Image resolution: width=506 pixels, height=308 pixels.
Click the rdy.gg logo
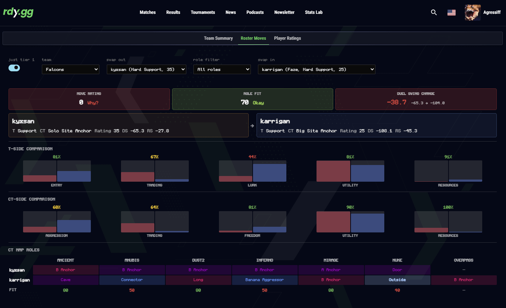click(18, 12)
